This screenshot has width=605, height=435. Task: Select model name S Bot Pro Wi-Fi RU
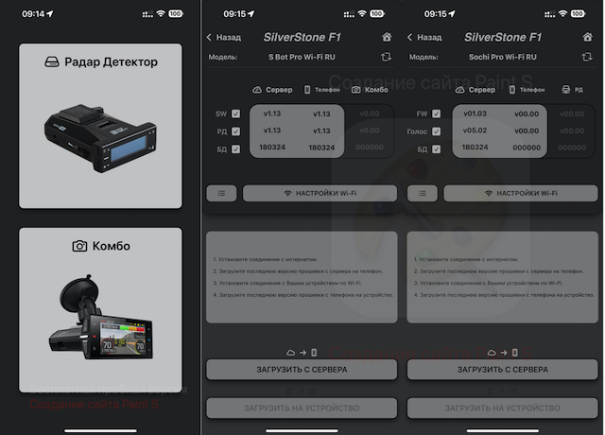point(302,57)
